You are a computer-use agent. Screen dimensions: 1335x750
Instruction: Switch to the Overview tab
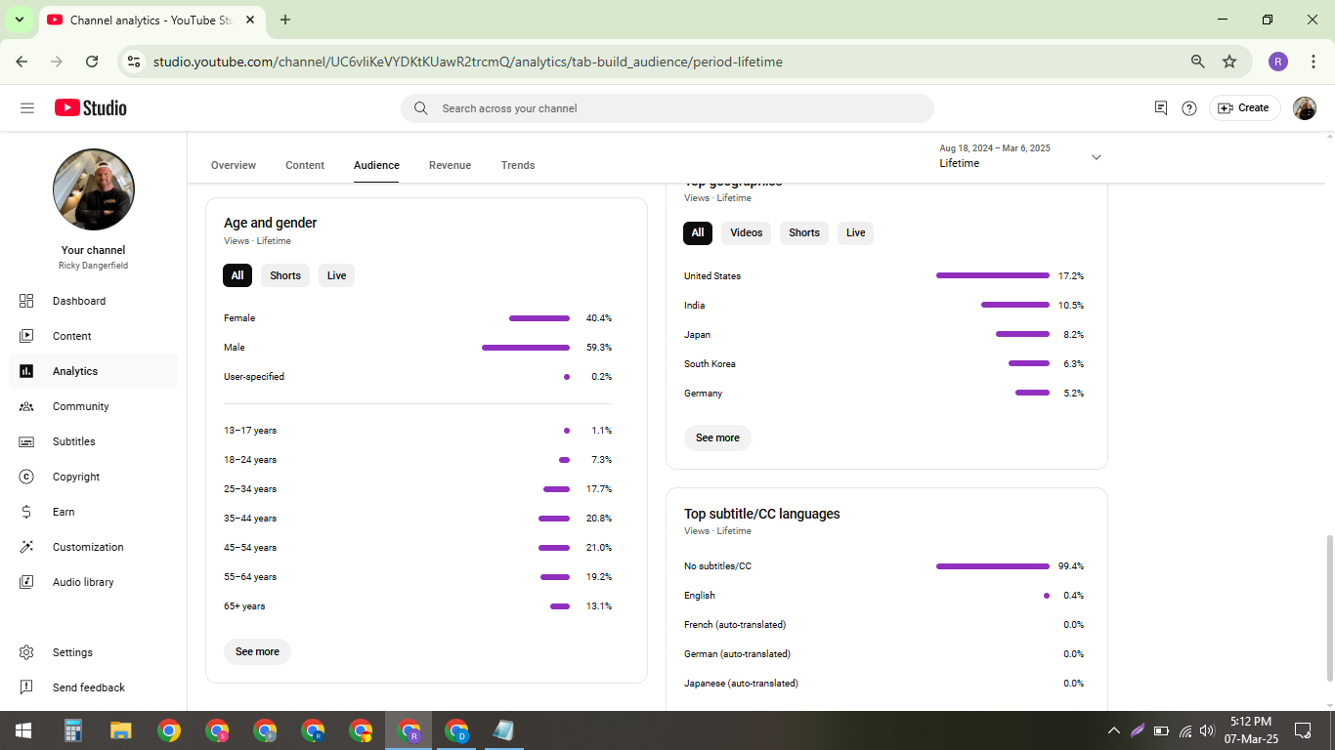(x=234, y=165)
